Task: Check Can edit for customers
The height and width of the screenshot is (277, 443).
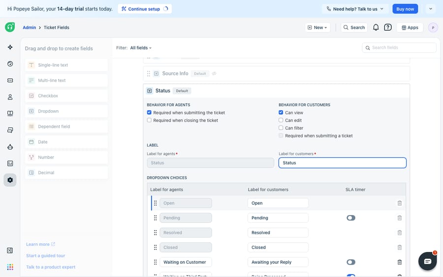Action: click(281, 120)
